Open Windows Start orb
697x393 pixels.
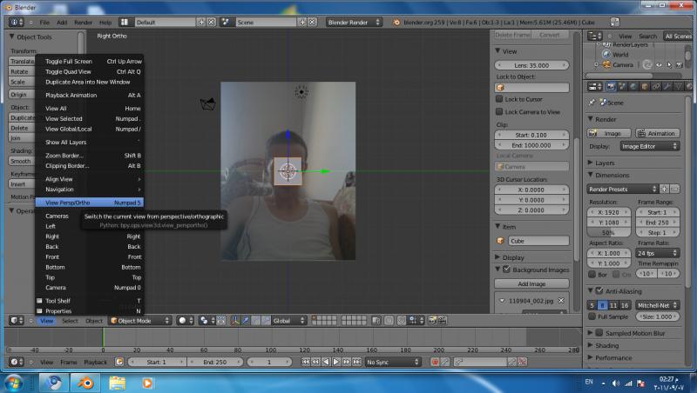(x=14, y=383)
